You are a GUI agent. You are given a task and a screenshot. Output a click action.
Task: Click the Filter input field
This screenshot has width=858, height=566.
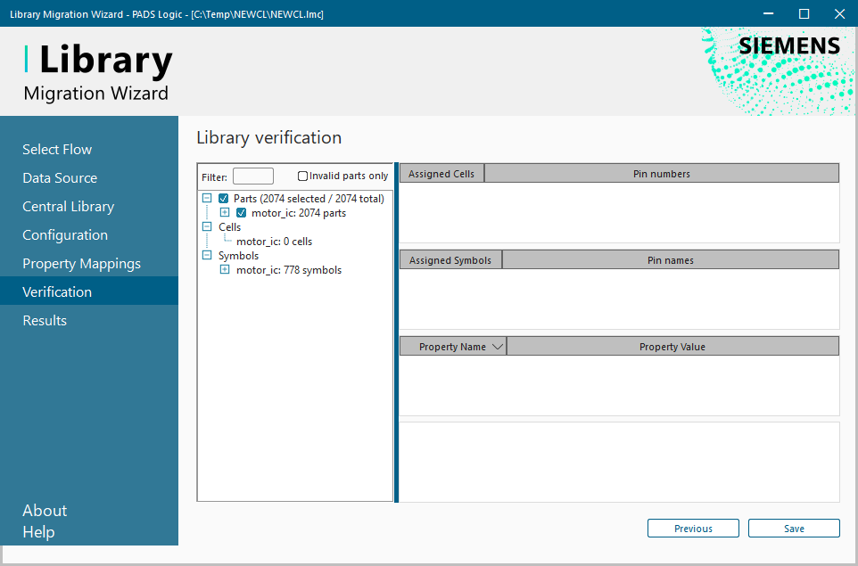pyautogui.click(x=252, y=176)
